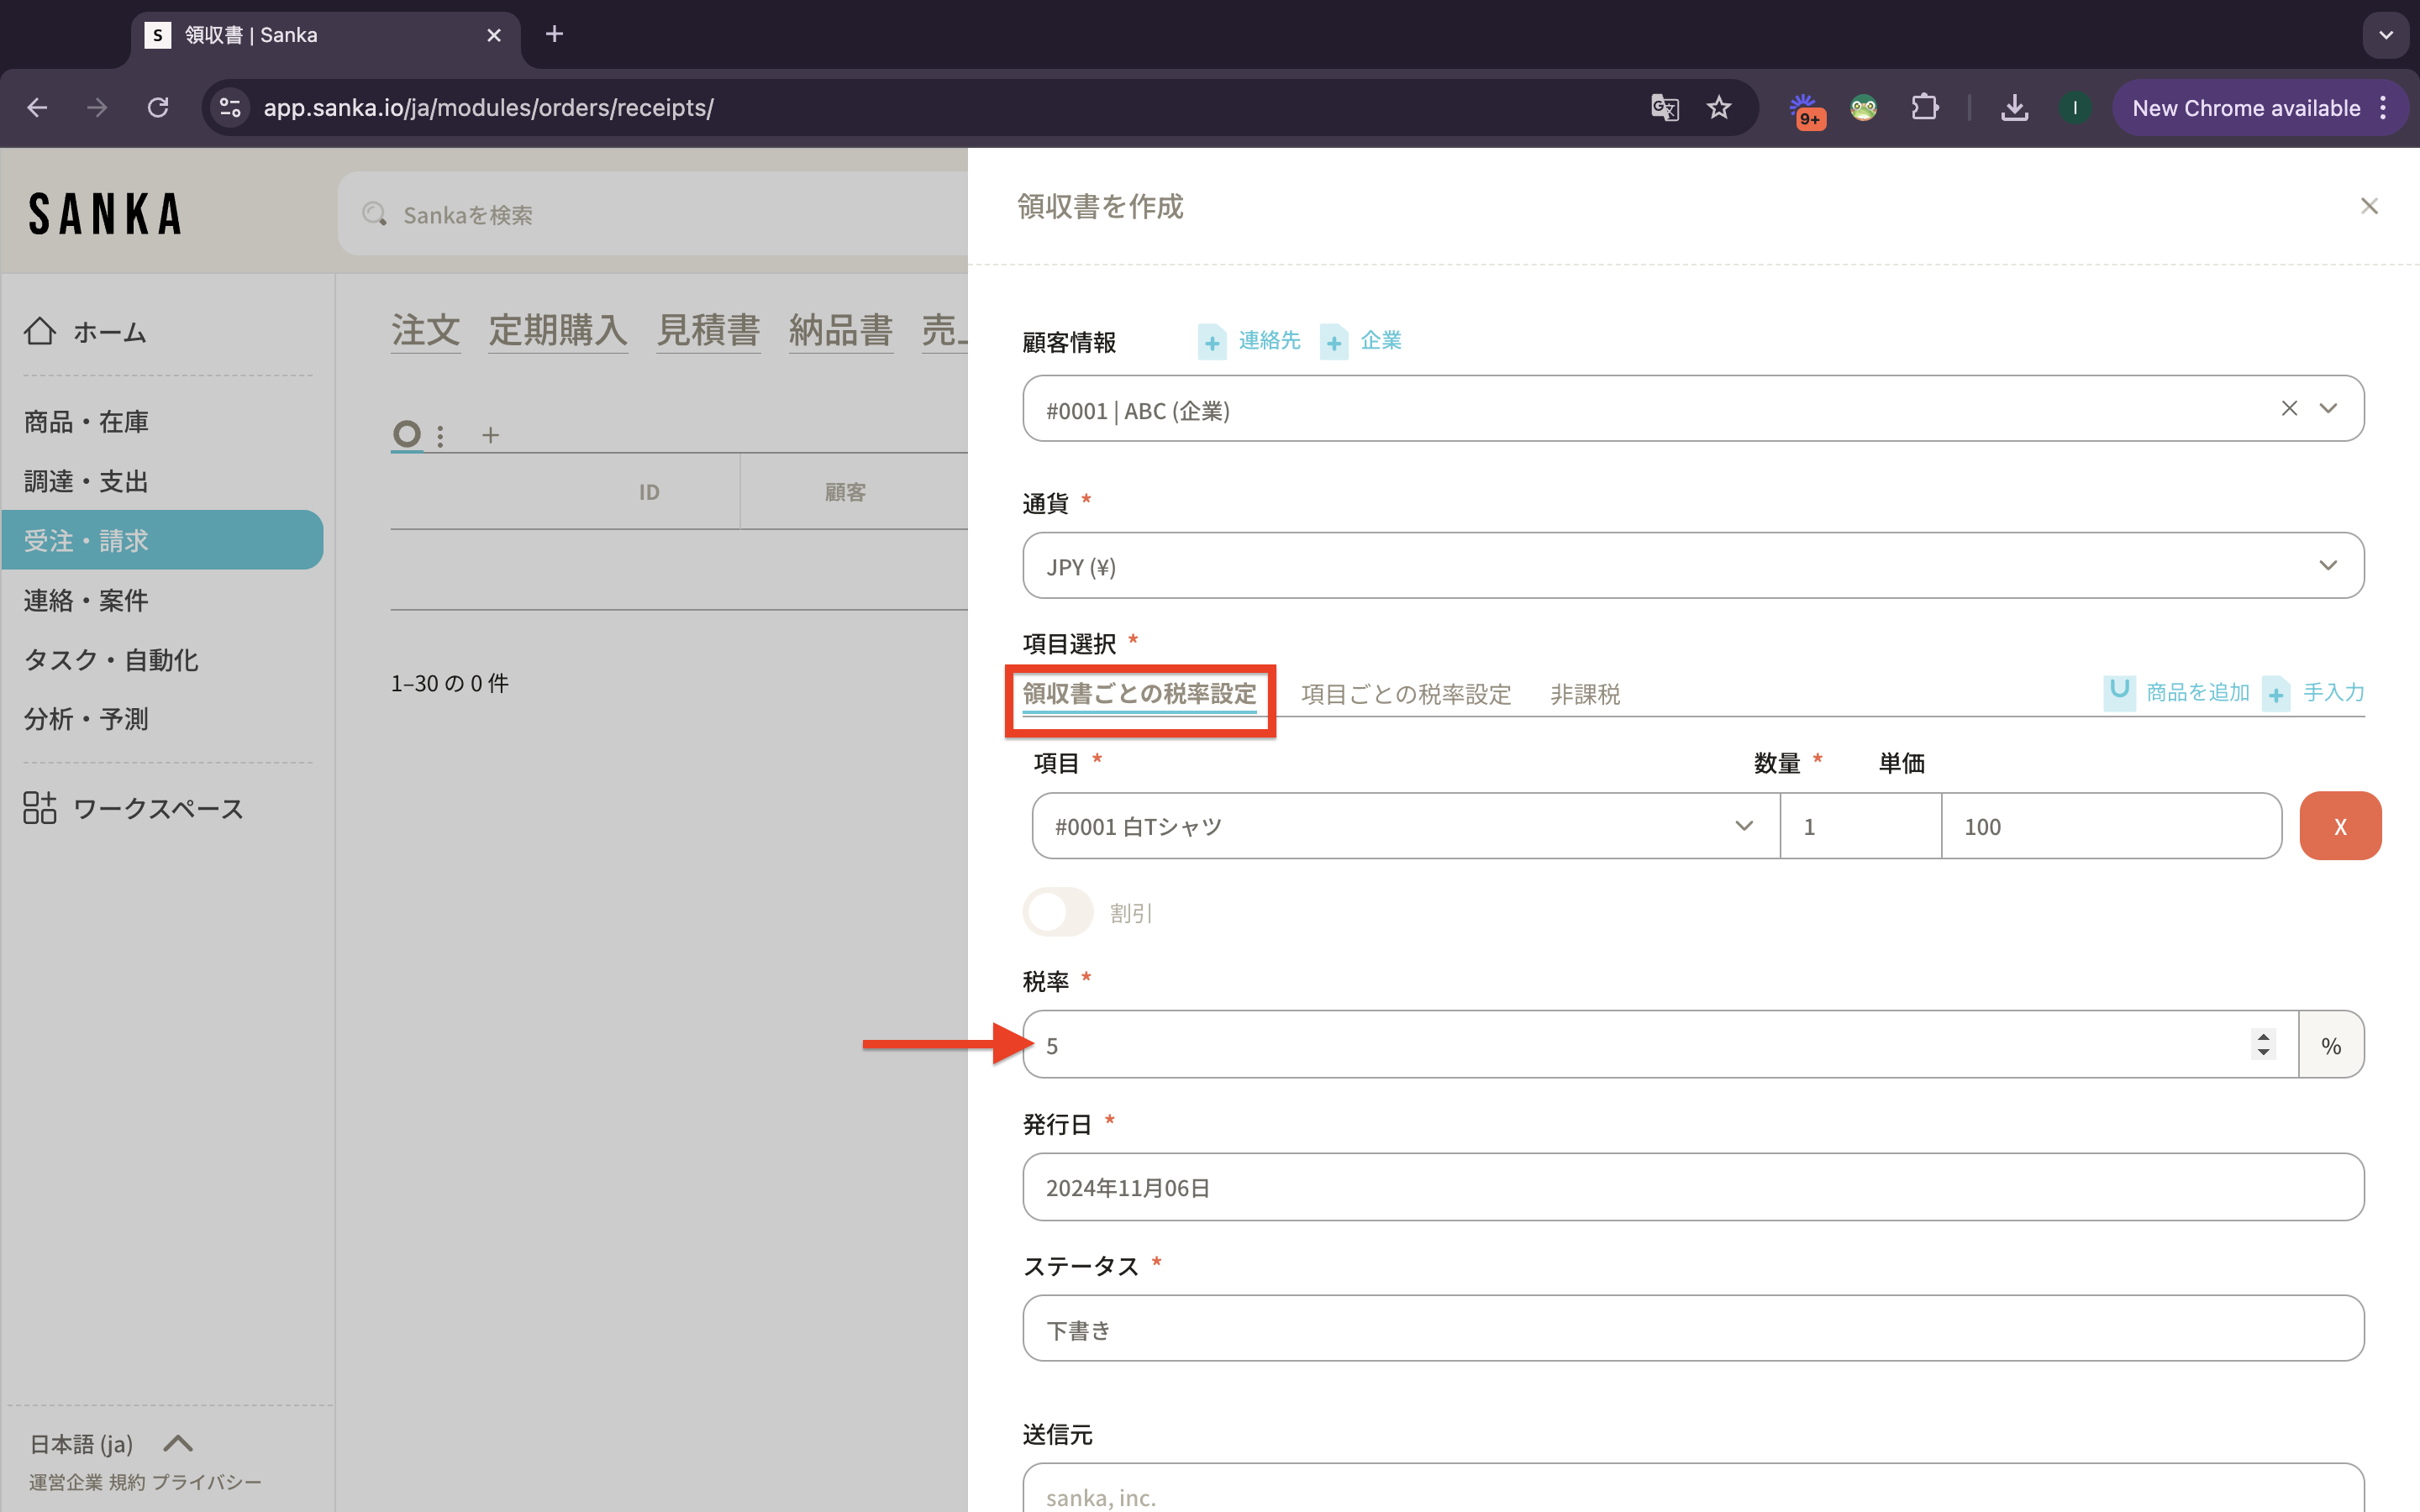Switch to per-item tax rate tab

click(1405, 694)
